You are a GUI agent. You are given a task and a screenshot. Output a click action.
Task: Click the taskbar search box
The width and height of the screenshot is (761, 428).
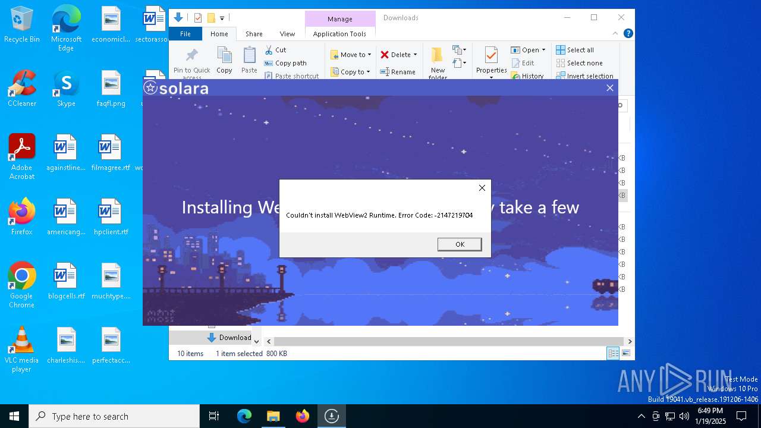pyautogui.click(x=114, y=416)
